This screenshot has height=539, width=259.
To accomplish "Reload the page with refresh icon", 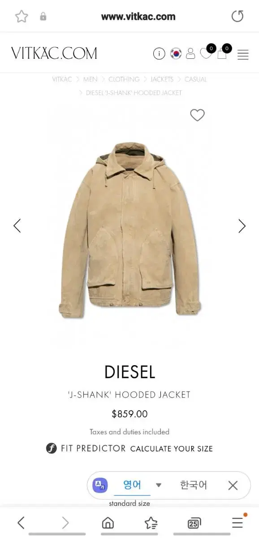I will [237, 16].
